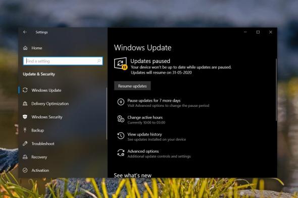Click the Activation checkmark icon
Viewport: 298px width, 198px height.
[25, 170]
